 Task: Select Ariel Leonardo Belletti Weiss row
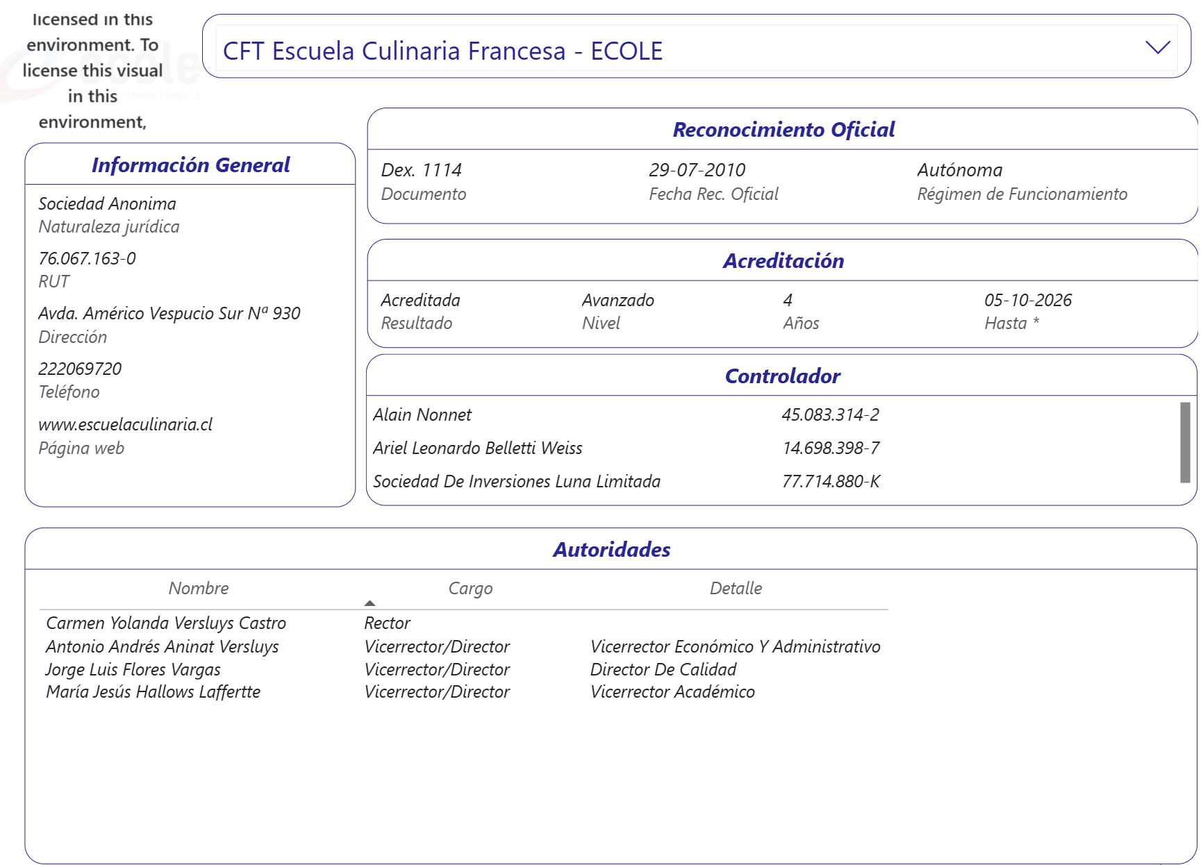pyautogui.click(x=477, y=448)
